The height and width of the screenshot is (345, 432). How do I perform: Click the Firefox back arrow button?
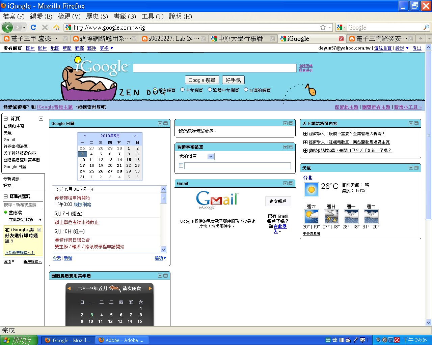tap(7, 27)
